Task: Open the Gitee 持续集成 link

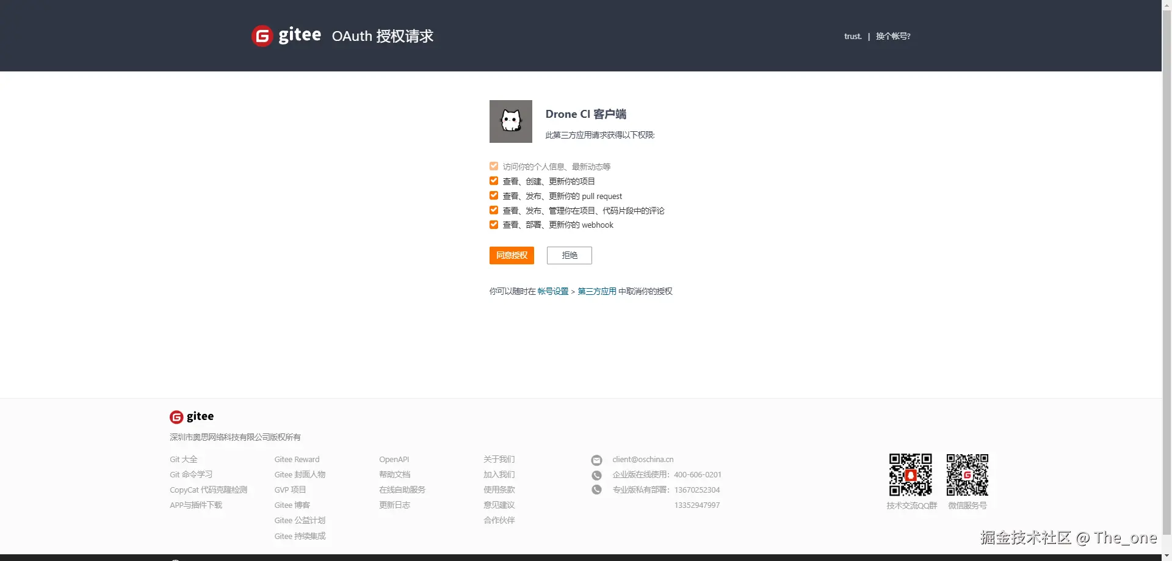Action: [x=300, y=536]
